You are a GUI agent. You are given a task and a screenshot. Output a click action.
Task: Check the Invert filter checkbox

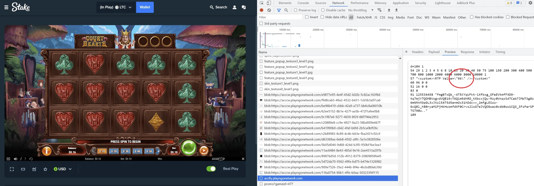pyautogui.click(x=307, y=17)
